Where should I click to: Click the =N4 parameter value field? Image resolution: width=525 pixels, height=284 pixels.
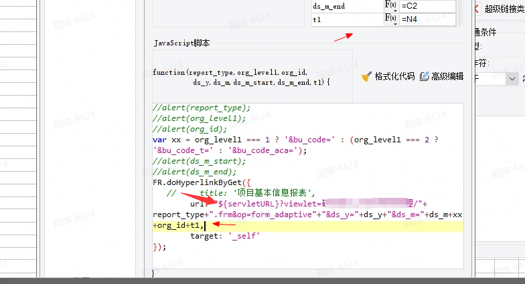click(x=427, y=20)
